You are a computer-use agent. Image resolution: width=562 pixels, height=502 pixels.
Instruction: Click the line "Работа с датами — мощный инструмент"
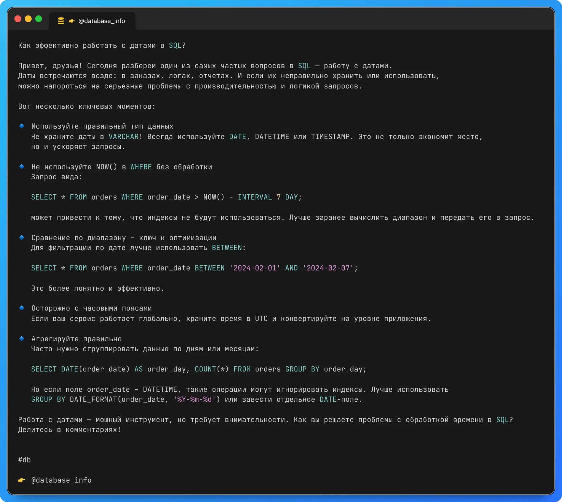tap(265, 420)
